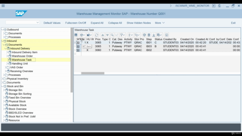Click the IB03 step cell
242x136 pixels.
pyautogui.click(x=149, y=46)
